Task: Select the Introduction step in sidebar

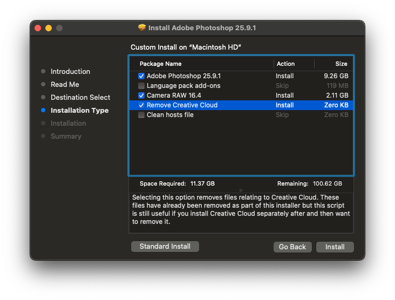Action: point(70,71)
